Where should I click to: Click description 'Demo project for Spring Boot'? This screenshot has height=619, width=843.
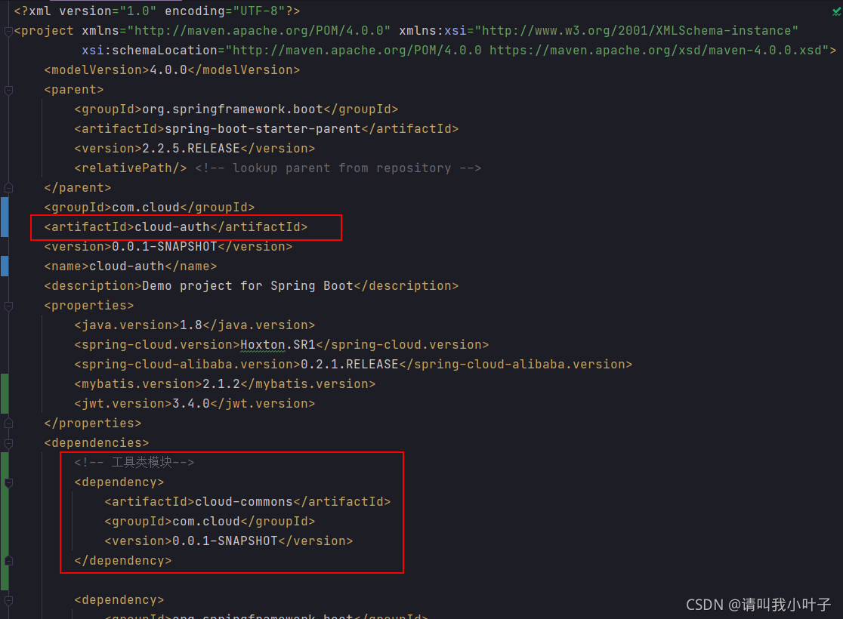[x=252, y=285]
